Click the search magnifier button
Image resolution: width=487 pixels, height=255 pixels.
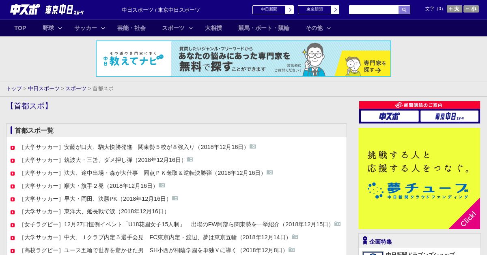(404, 10)
